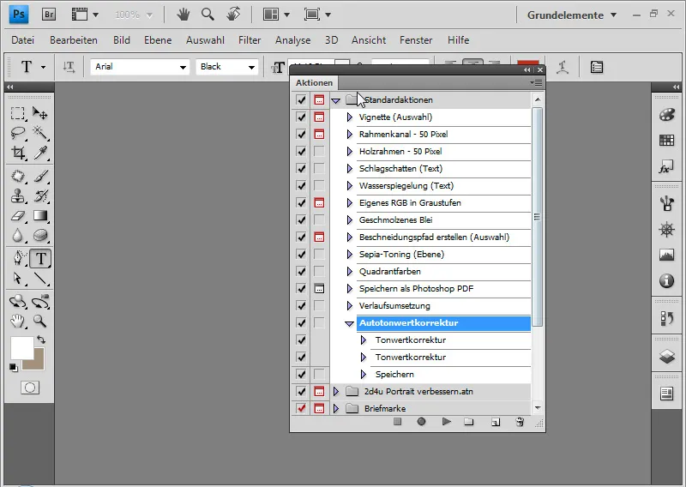Open the Ebene menu
Image resolution: width=686 pixels, height=487 pixels.
coord(158,40)
